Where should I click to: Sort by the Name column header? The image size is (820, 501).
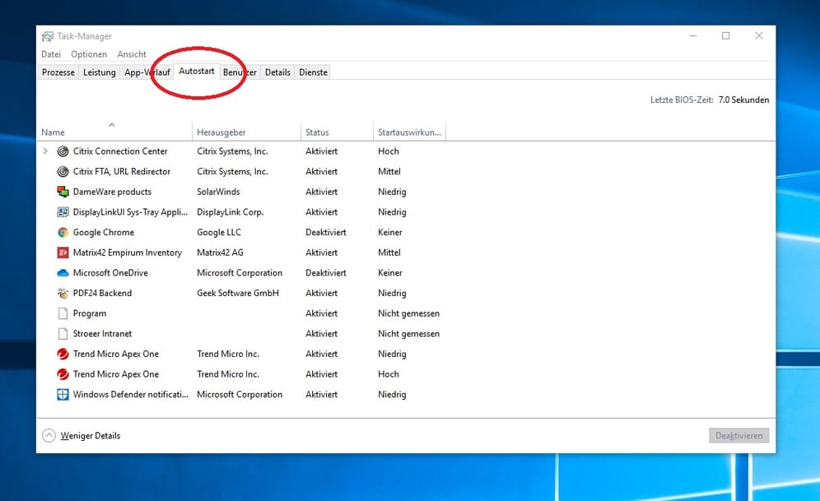pyautogui.click(x=115, y=132)
